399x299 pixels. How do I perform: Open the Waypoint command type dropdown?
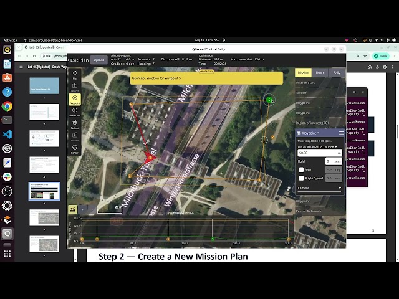tap(310, 133)
